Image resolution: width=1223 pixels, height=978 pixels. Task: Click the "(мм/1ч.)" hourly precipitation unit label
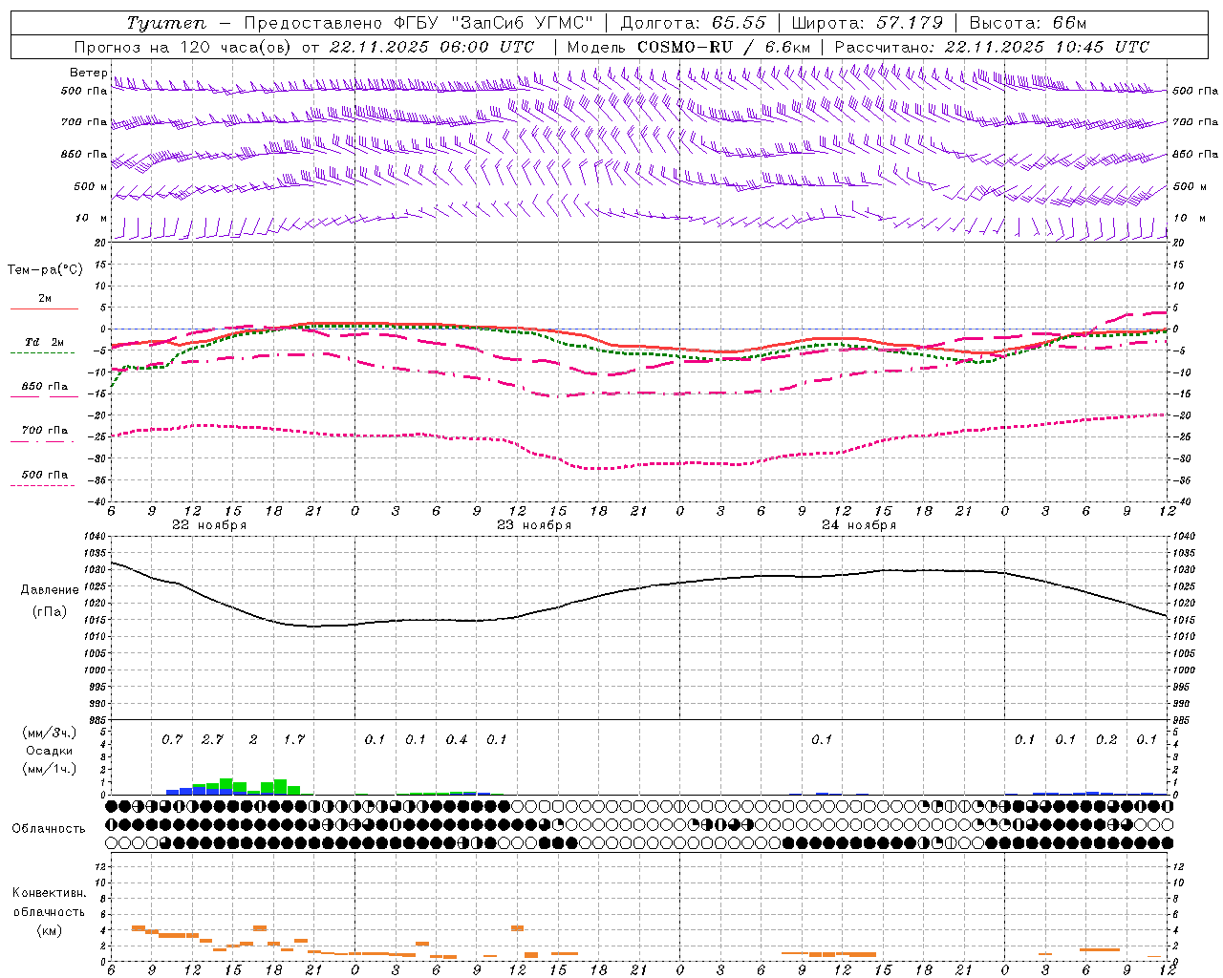[x=50, y=769]
